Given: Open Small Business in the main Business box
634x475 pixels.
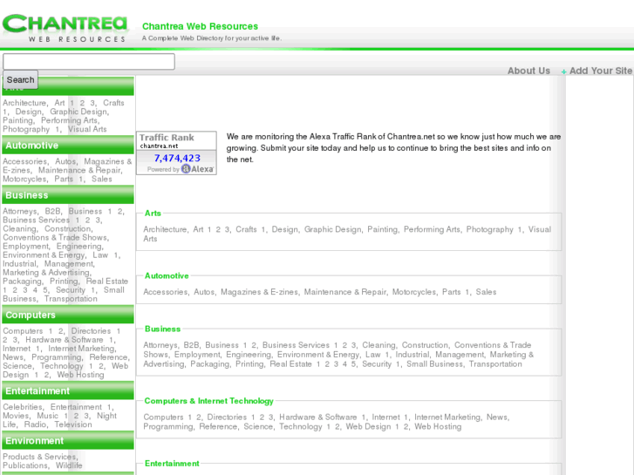Looking at the screenshot, I should (434, 363).
